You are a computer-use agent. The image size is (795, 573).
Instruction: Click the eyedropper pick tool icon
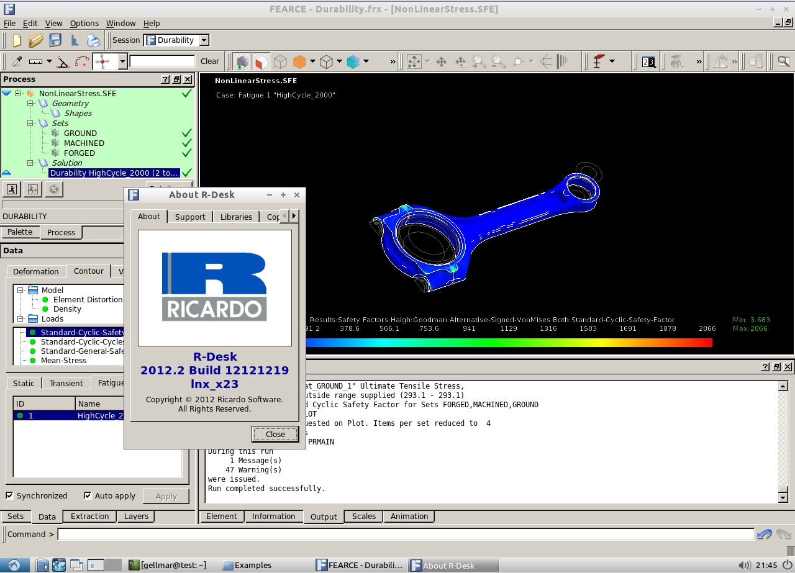[17, 61]
